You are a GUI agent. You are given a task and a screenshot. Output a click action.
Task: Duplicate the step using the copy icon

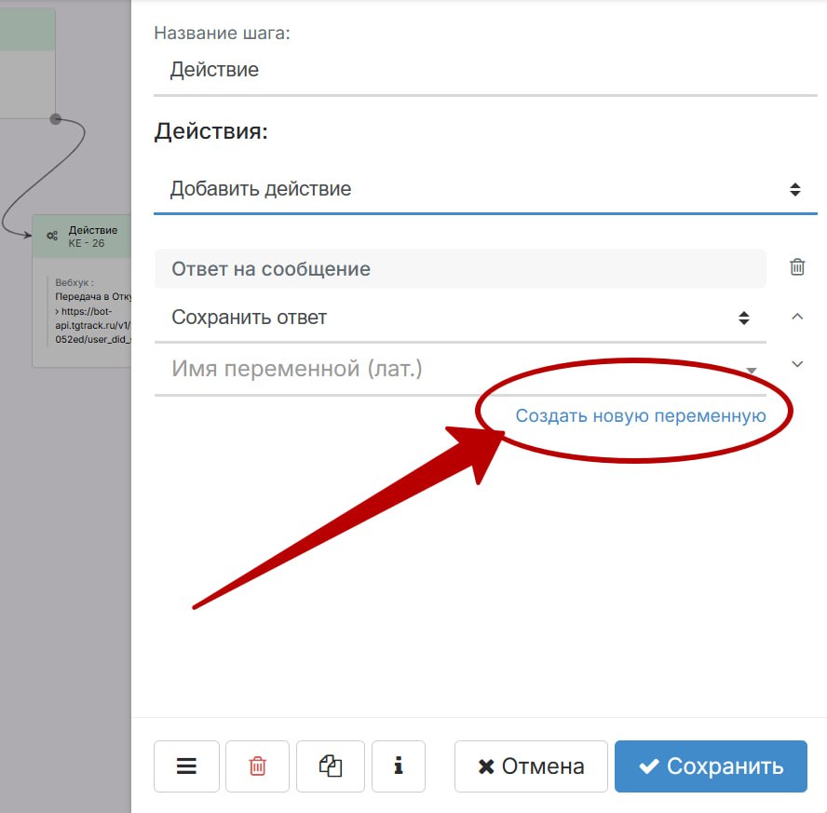pyautogui.click(x=330, y=766)
